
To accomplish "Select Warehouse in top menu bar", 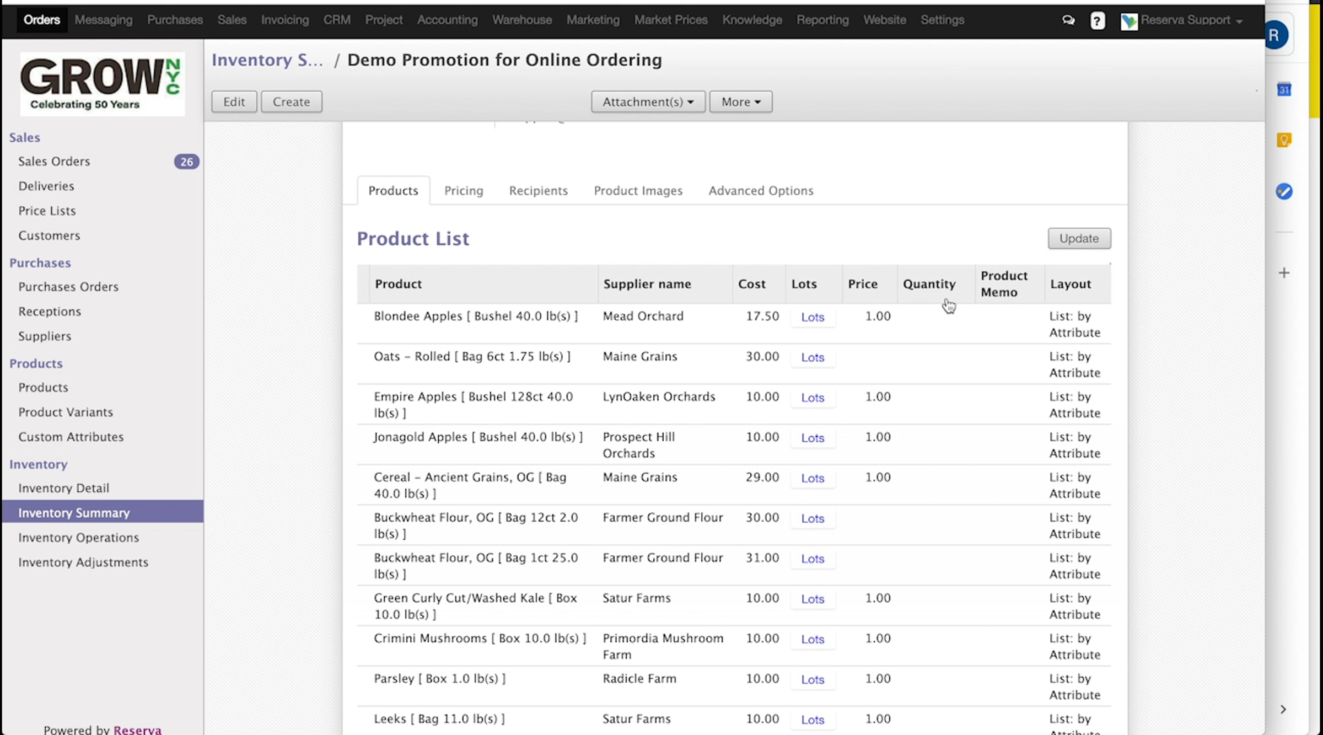I will [x=521, y=20].
